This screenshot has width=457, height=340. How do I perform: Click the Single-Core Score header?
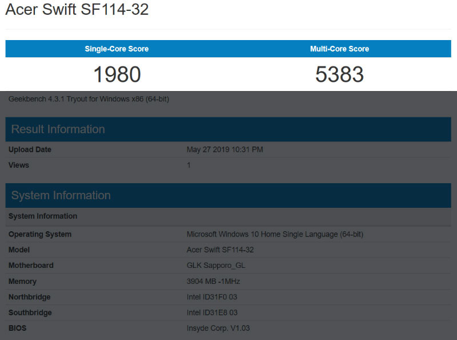point(117,49)
